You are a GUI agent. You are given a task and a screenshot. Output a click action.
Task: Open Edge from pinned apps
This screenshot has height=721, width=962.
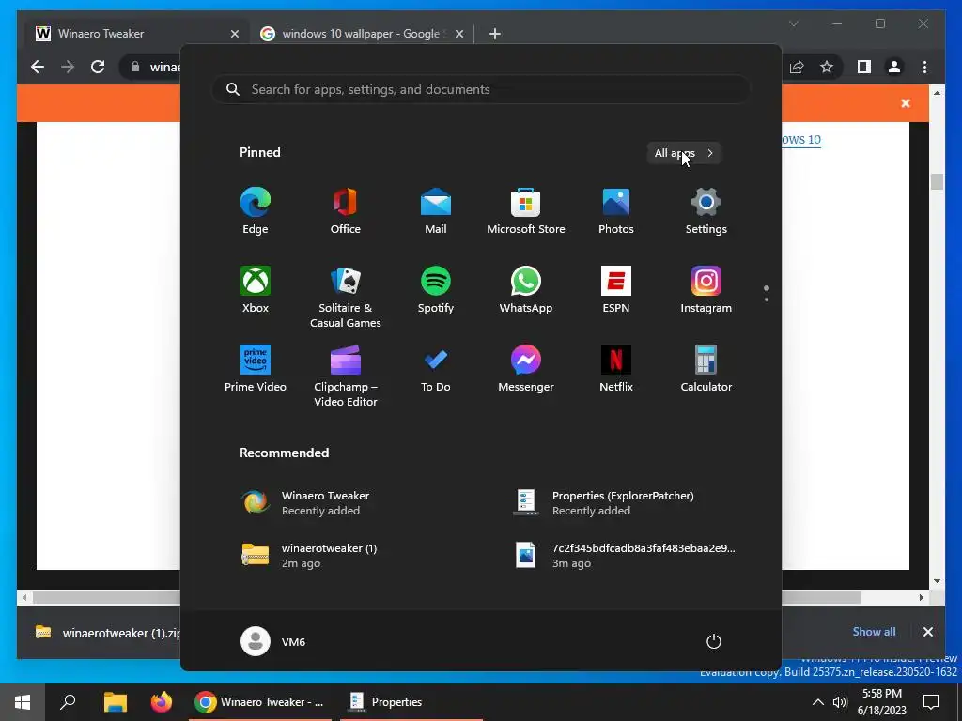click(256, 211)
